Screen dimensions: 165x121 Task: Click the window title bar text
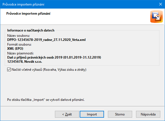click(x=23, y=4)
